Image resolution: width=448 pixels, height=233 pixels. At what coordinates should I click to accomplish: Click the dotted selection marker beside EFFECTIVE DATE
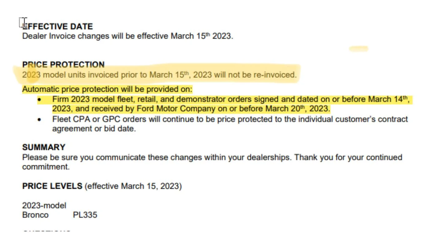pos(21,22)
